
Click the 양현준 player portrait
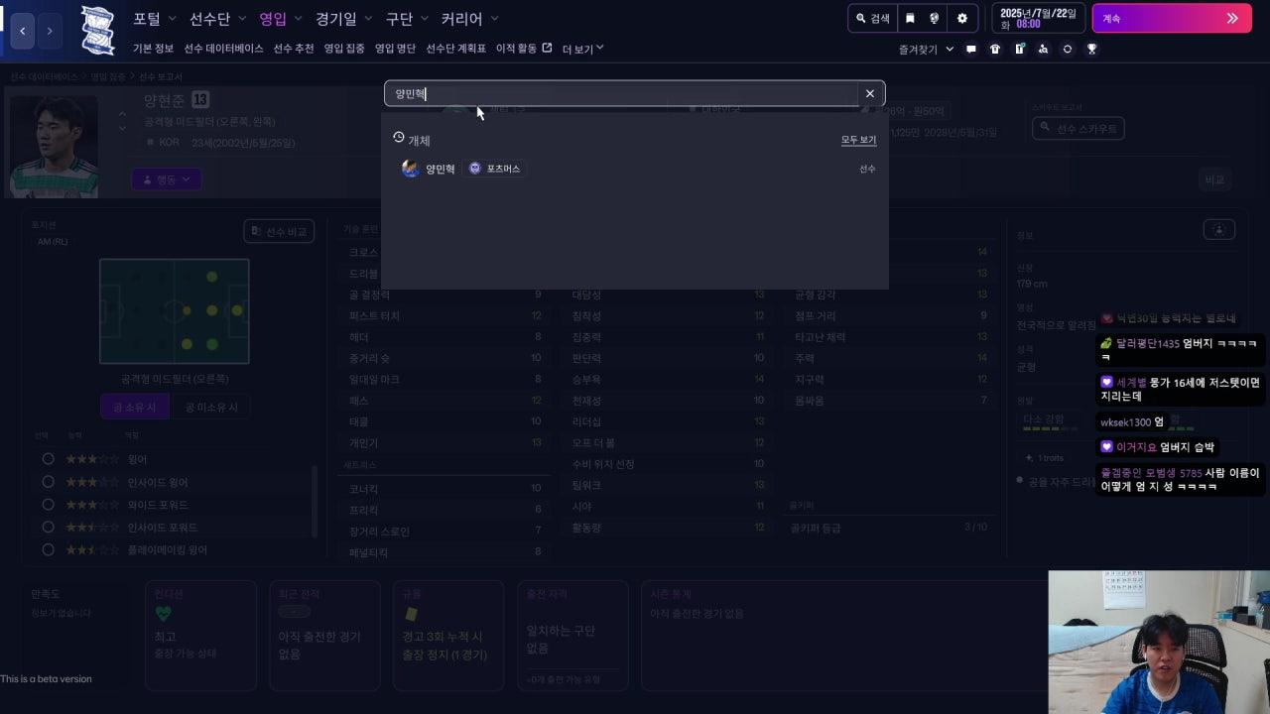tap(54, 147)
